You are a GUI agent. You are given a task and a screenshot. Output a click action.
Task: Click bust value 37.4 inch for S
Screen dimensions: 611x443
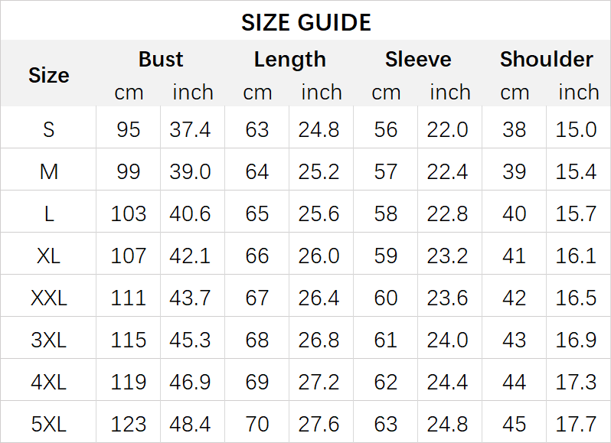coord(191,130)
